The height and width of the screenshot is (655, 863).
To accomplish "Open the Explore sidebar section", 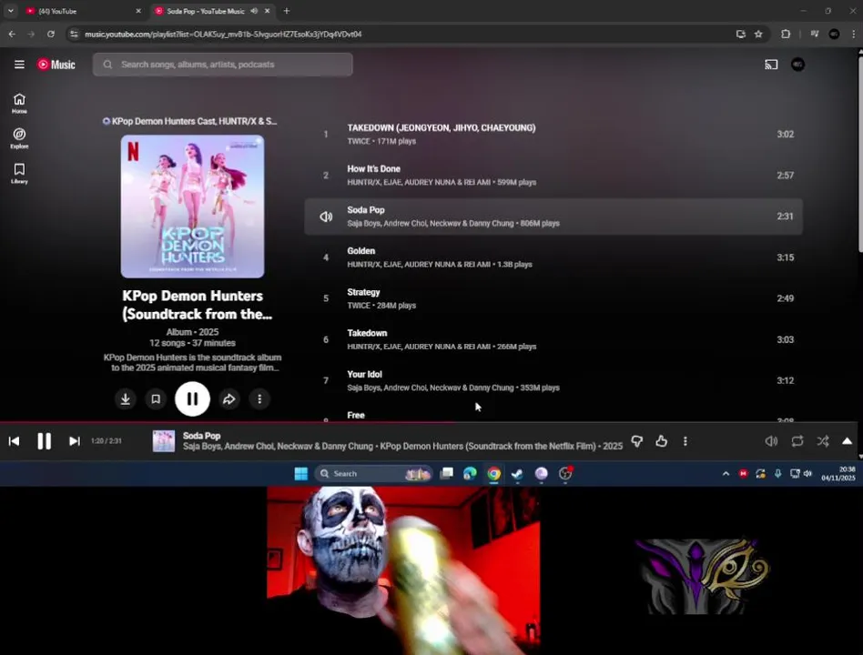I will tap(19, 138).
